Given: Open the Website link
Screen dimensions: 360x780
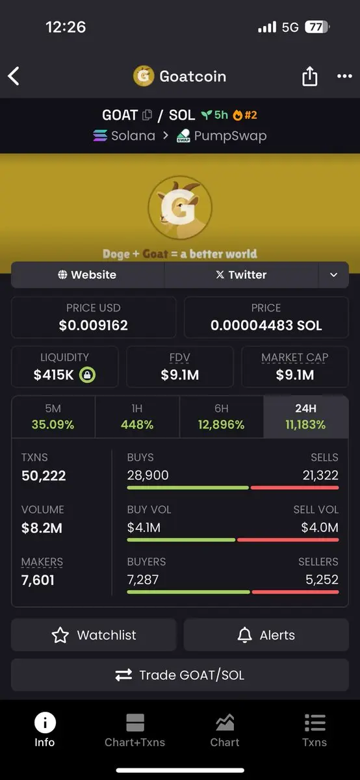Looking at the screenshot, I should click(88, 275).
